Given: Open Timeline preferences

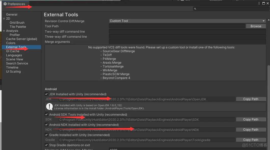Looking at the screenshot, I should [x=12, y=67].
